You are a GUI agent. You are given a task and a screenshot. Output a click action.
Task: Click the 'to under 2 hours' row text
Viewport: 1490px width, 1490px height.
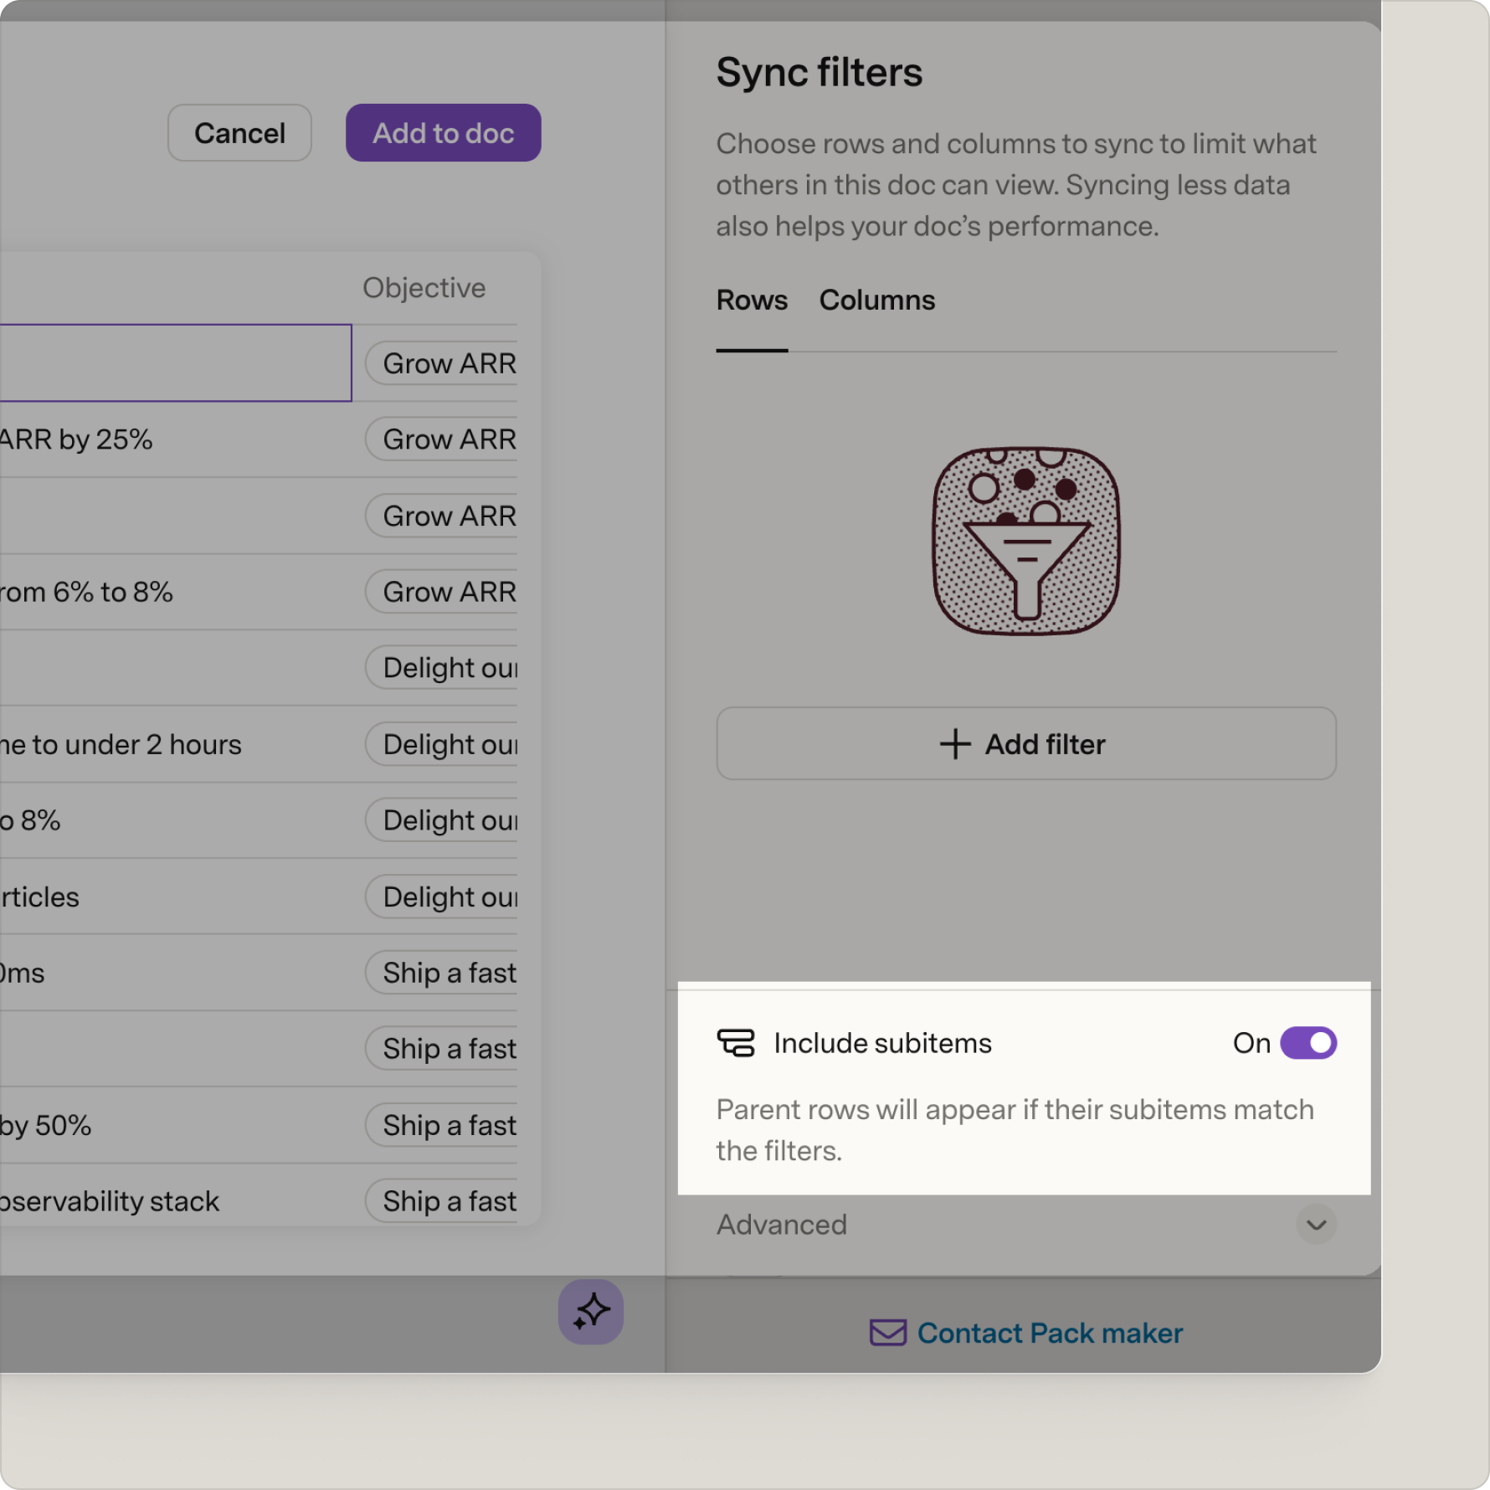[137, 745]
